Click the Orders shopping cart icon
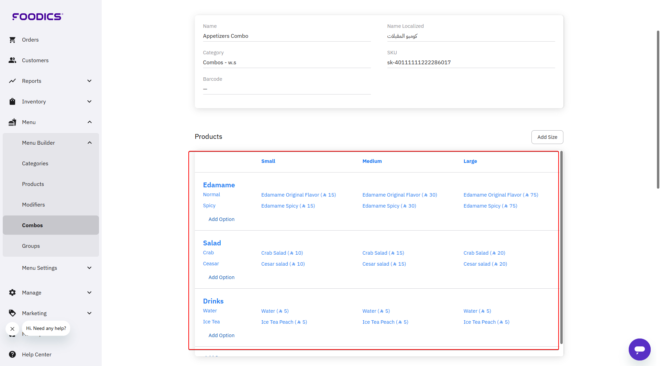660x366 pixels. click(12, 40)
